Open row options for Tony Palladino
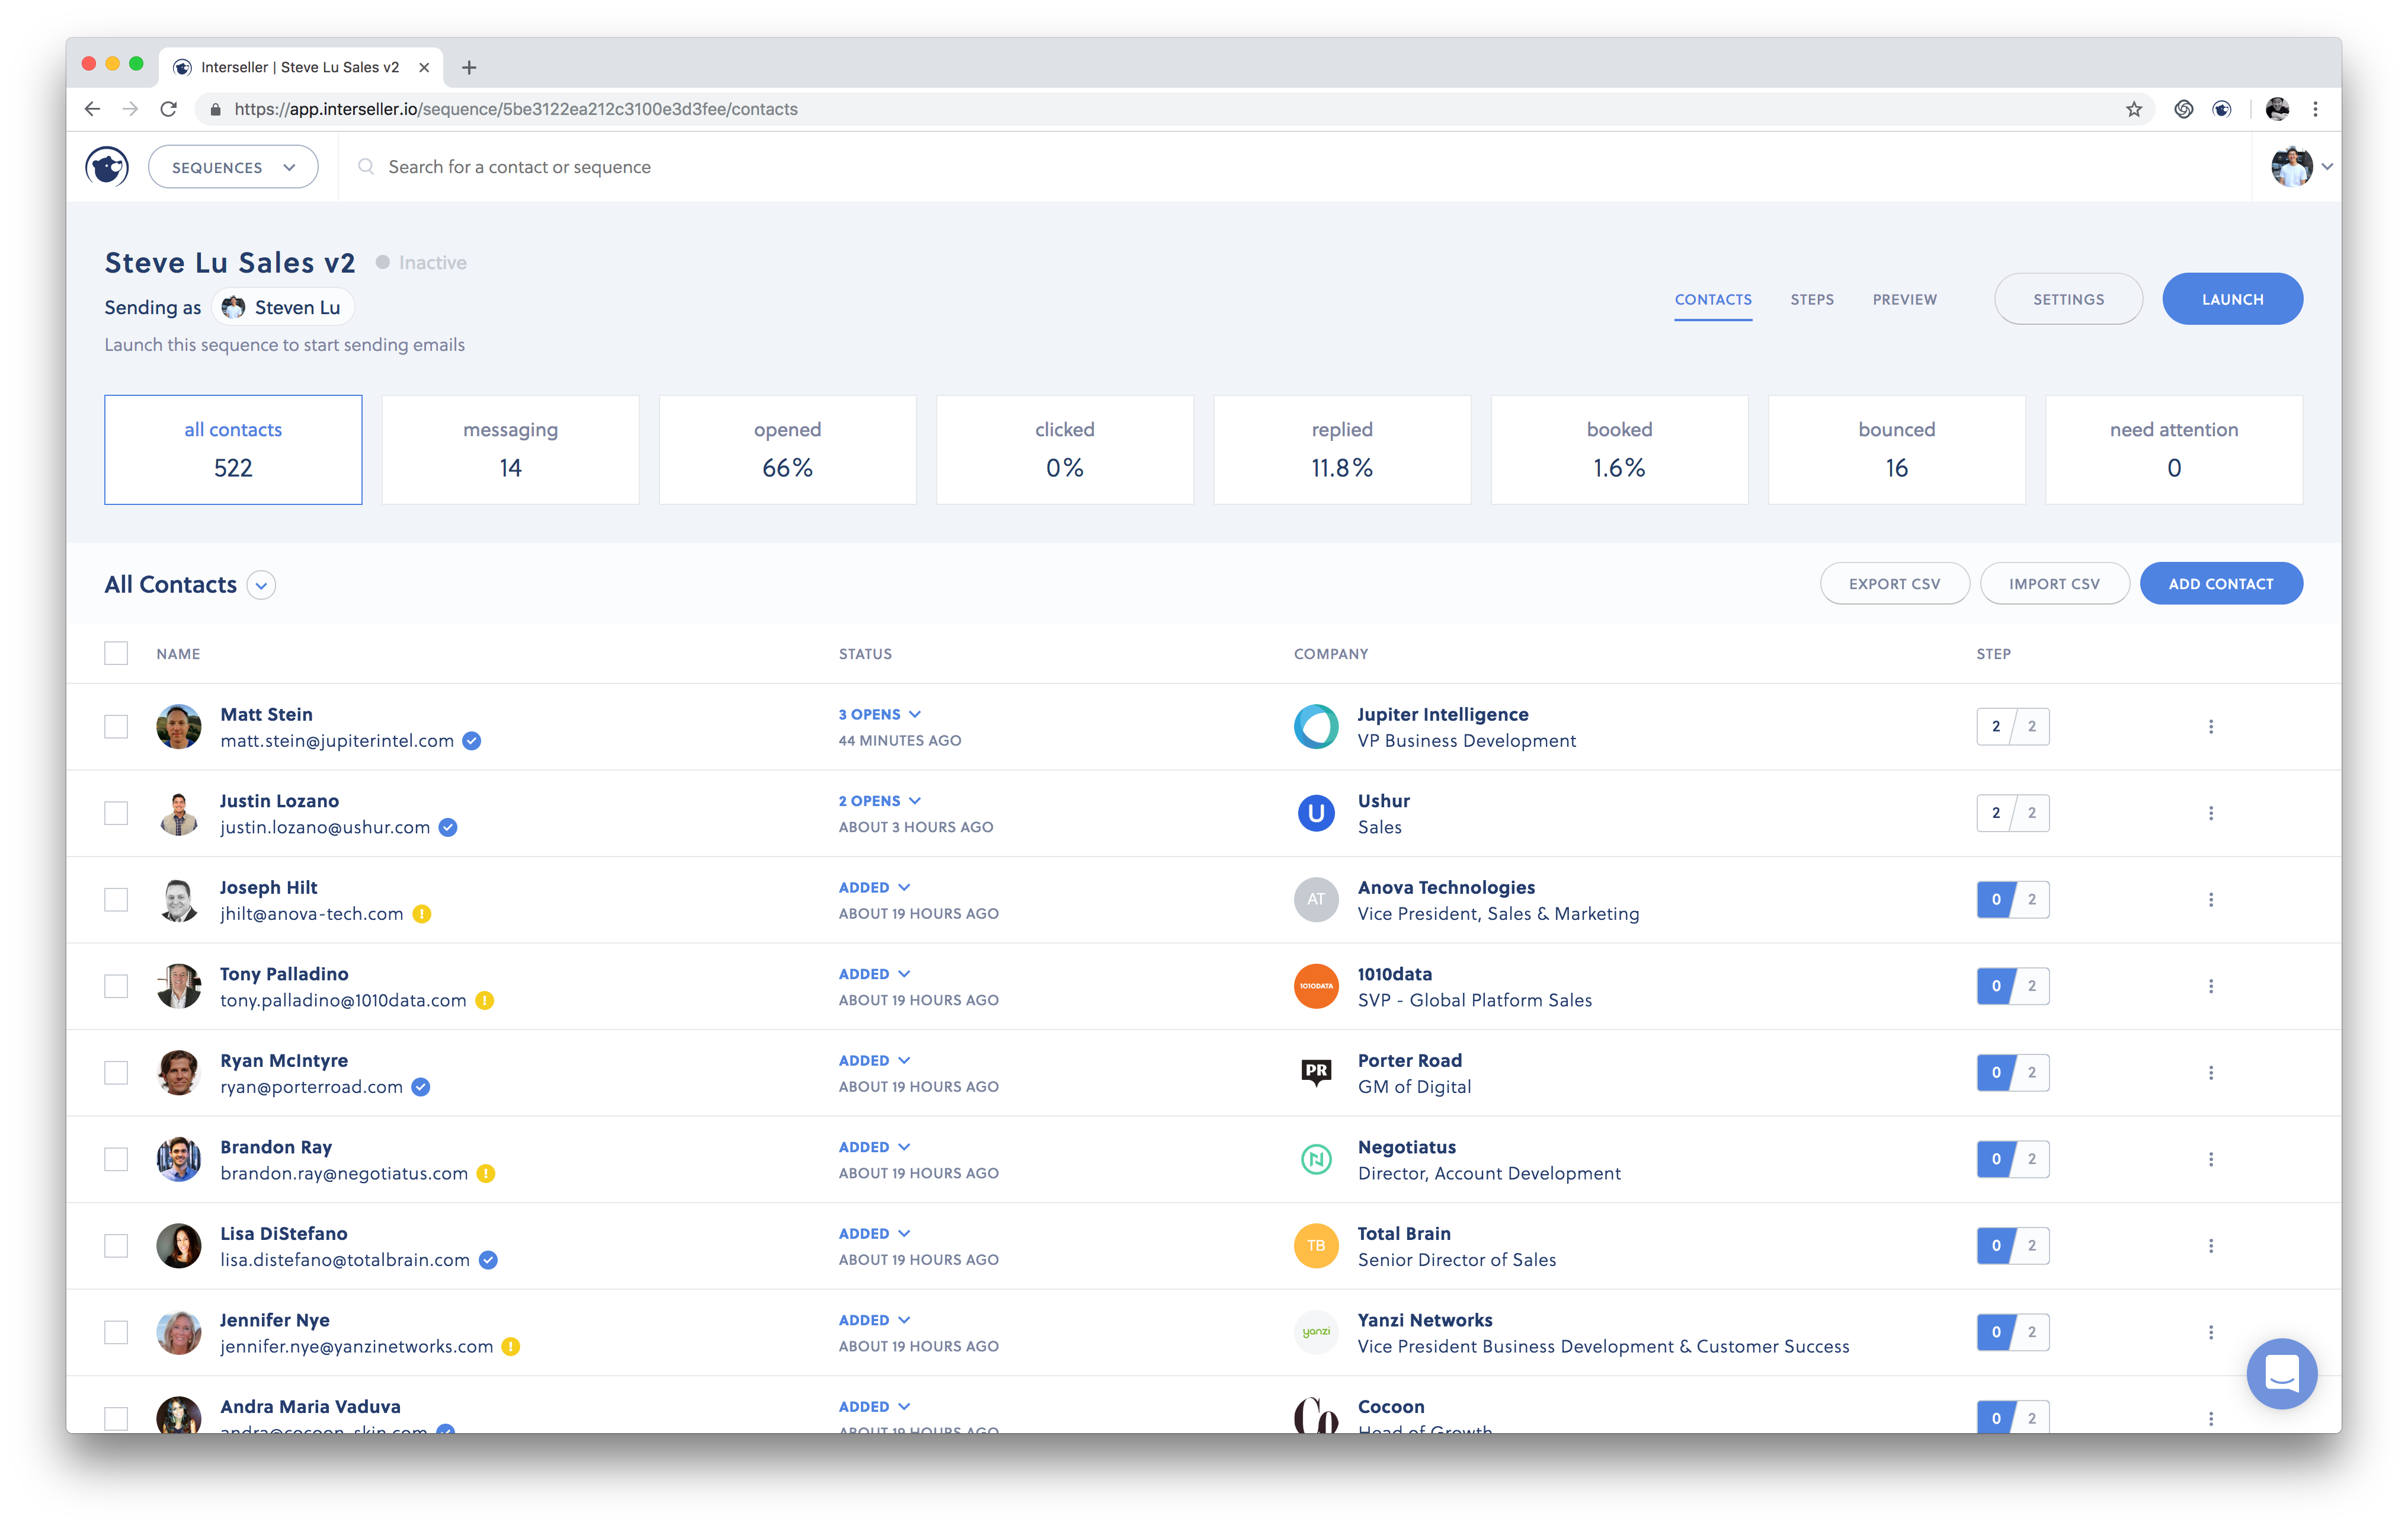The width and height of the screenshot is (2408, 1528). pyautogui.click(x=2210, y=986)
